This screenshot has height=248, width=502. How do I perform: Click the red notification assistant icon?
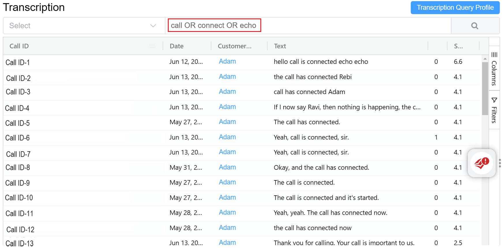click(482, 163)
